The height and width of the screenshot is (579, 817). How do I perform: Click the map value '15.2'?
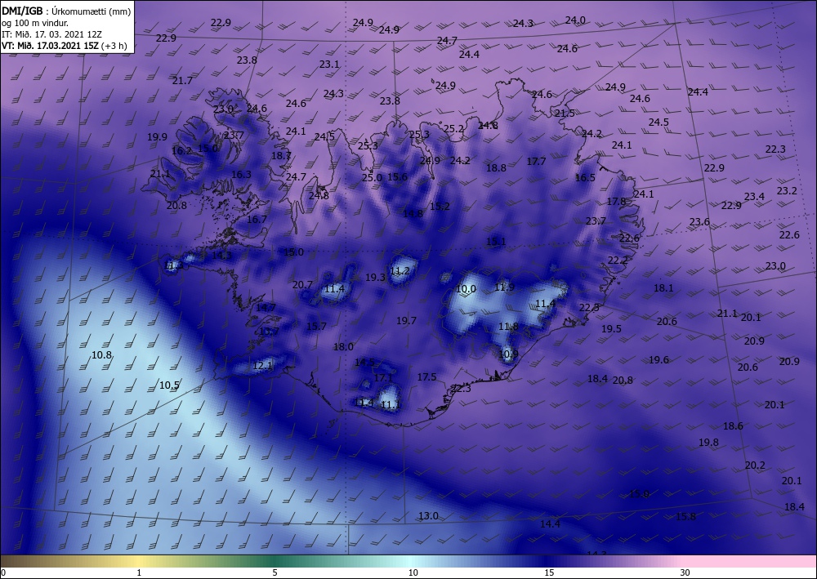pos(440,206)
